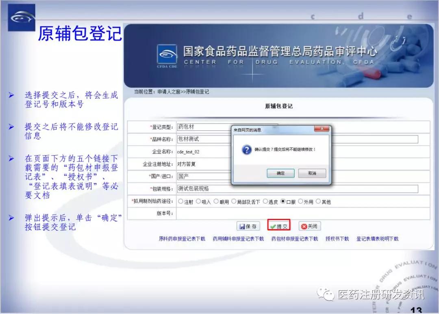This screenshot has height=314, width=439.
Task: Select the 外用 radio option
Action: (x=301, y=201)
